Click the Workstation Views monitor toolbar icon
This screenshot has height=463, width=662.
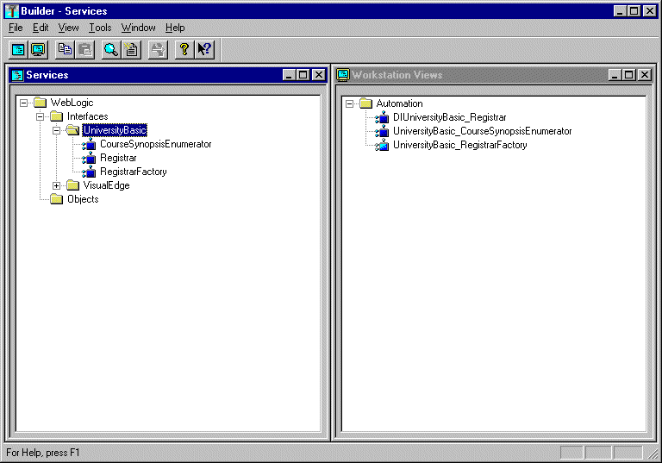coord(38,50)
